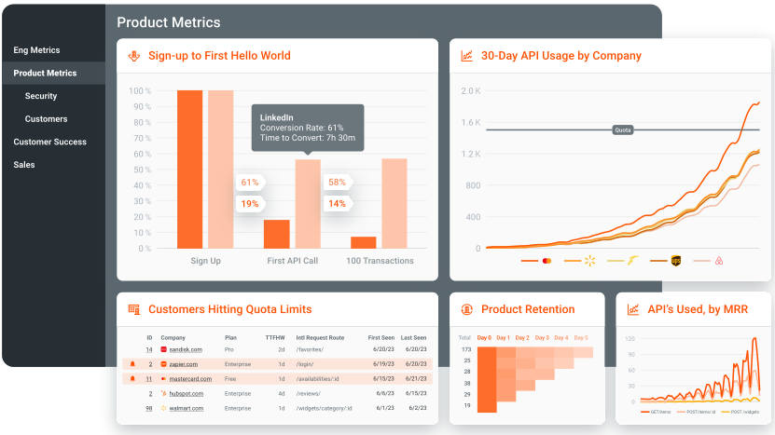Click the table icon beside Customers Hitting Quota Limits
This screenshot has height=435, width=775.
pyautogui.click(x=134, y=309)
